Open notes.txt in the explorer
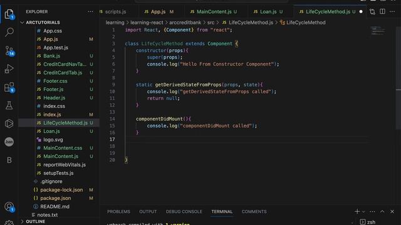The height and width of the screenshot is (225, 401). (48, 215)
